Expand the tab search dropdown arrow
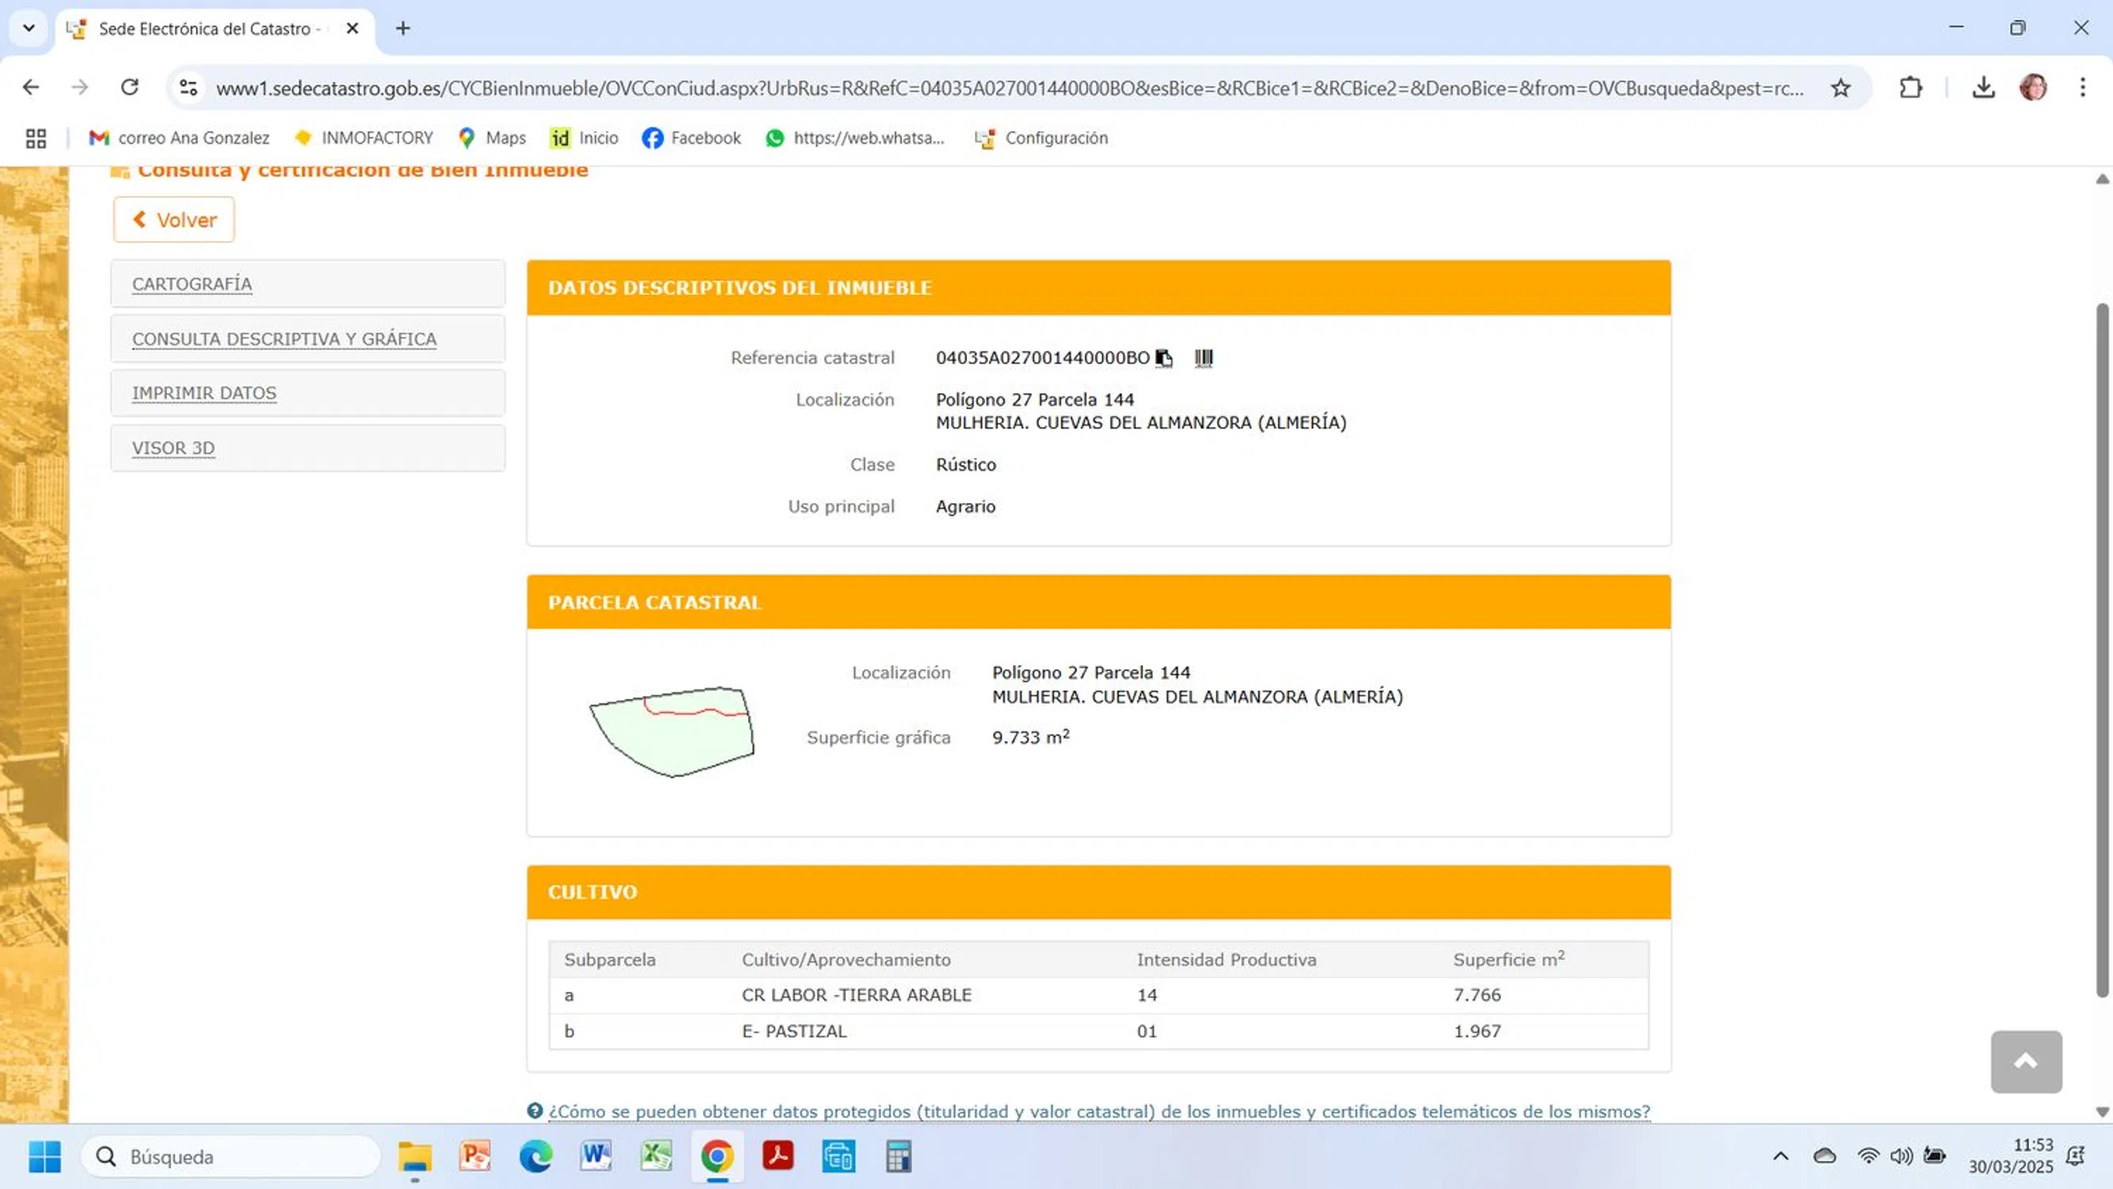The height and width of the screenshot is (1189, 2113). (29, 29)
